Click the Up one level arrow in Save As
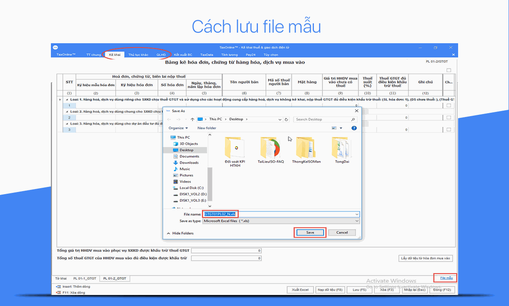509x306 pixels. [192, 120]
